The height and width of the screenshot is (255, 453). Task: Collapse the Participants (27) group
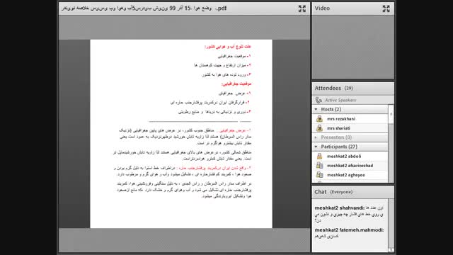tap(316, 147)
